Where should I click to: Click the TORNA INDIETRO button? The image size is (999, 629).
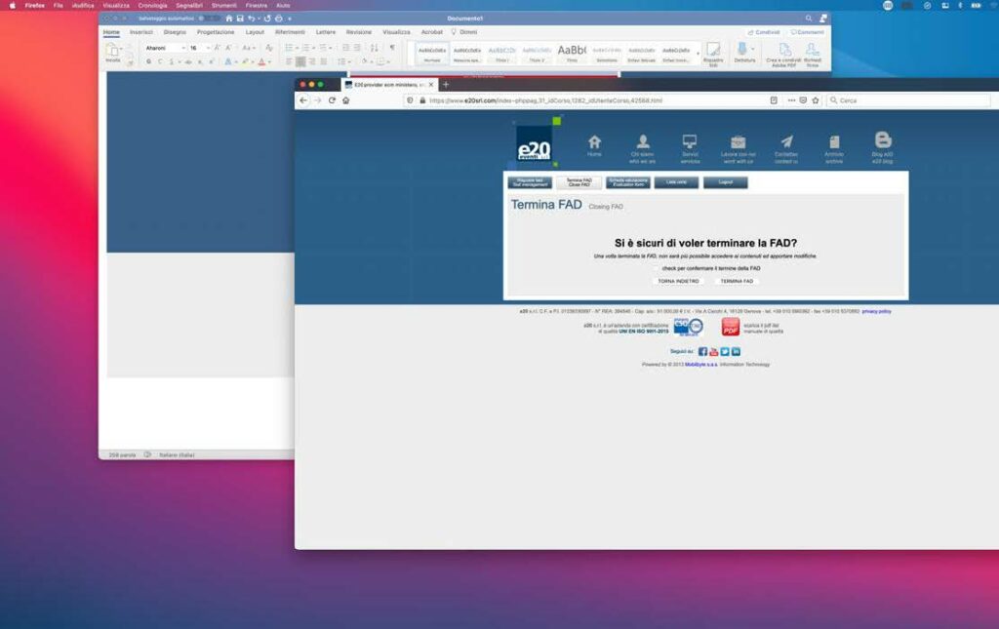click(678, 281)
